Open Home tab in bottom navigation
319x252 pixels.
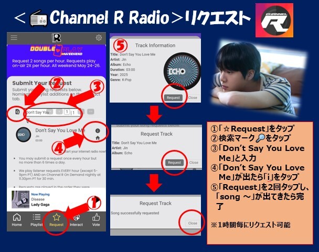point(17,220)
